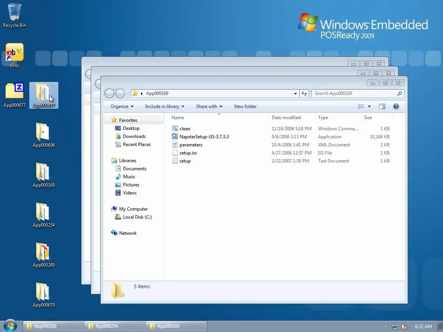Open Recent Places in the navigation pane
This screenshot has height=332, width=443.
coord(137,144)
